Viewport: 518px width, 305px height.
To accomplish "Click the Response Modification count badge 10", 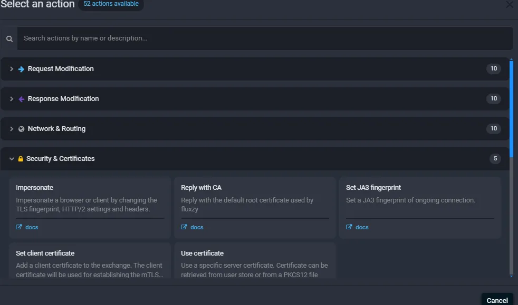I will click(494, 98).
